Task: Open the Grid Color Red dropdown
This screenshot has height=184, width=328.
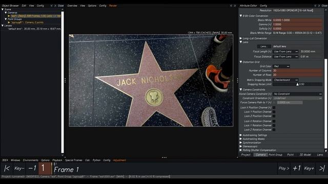Action: click(x=281, y=66)
